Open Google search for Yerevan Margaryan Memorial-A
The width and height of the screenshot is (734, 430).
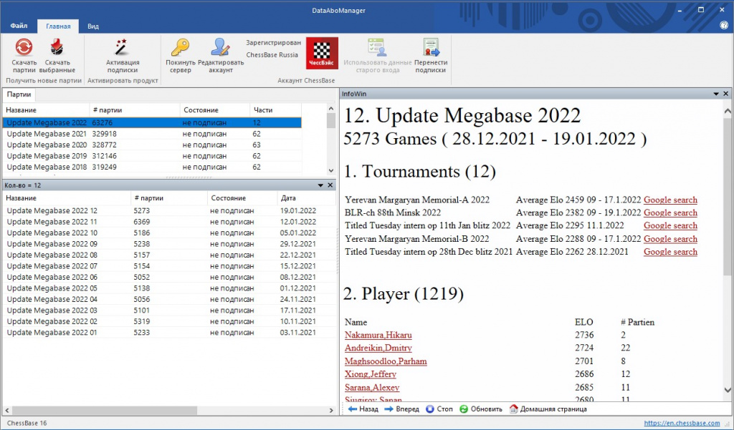pos(669,200)
